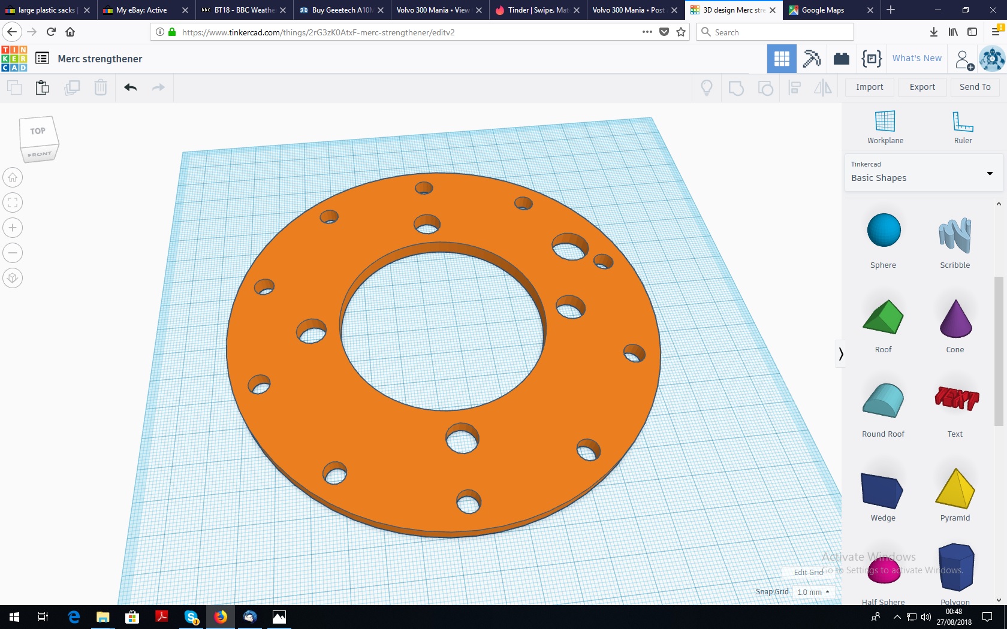The image size is (1007, 629).
Task: Open the Basic Shapes dropdown
Action: pos(923,173)
